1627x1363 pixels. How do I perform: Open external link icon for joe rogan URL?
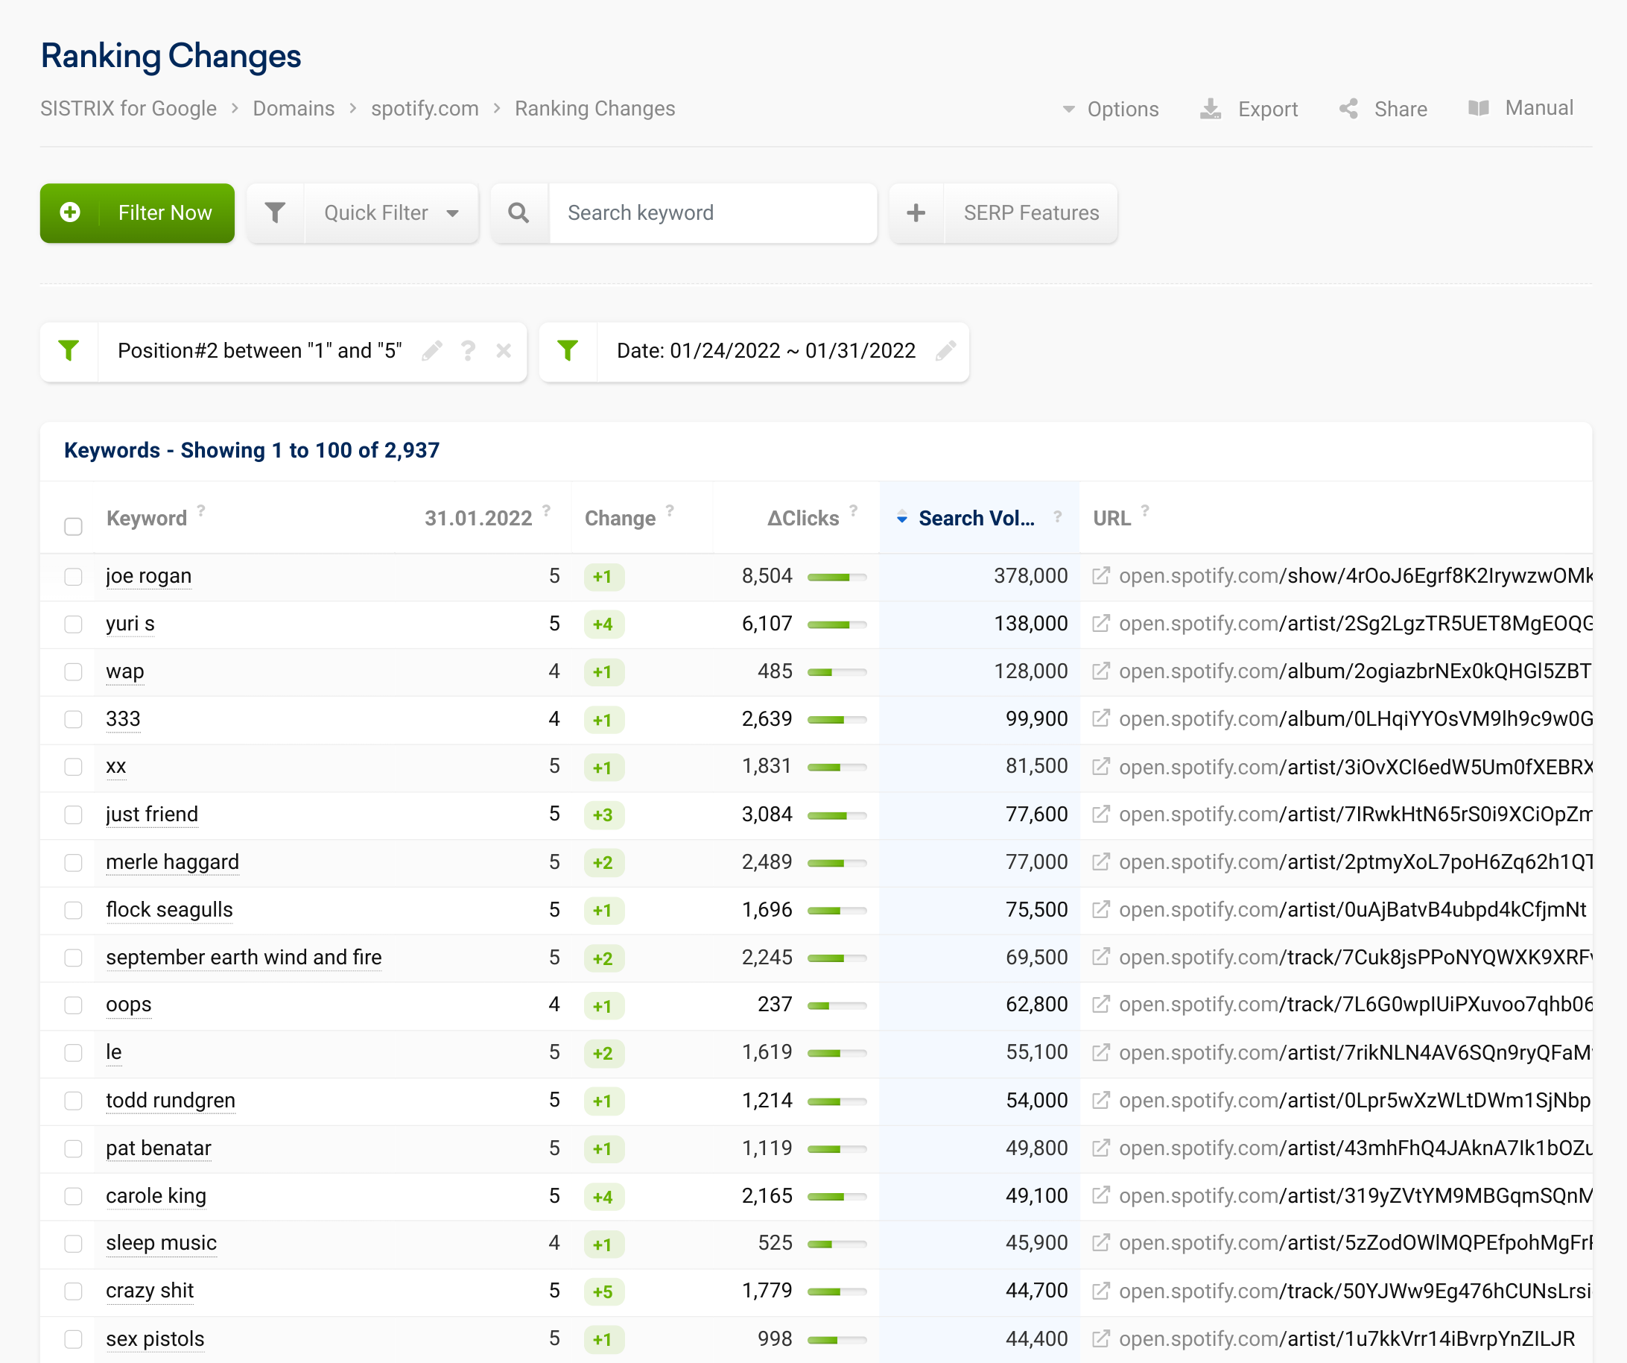pyautogui.click(x=1101, y=576)
